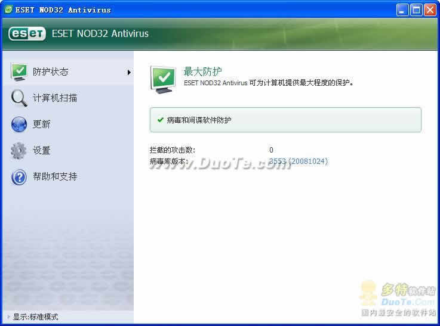Click the protection status monitor icon in sidebar
This screenshot has width=440, height=326.
(19, 72)
